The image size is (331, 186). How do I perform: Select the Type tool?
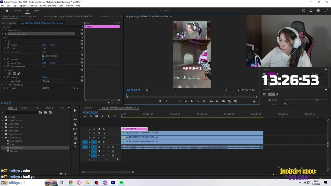pos(75,148)
